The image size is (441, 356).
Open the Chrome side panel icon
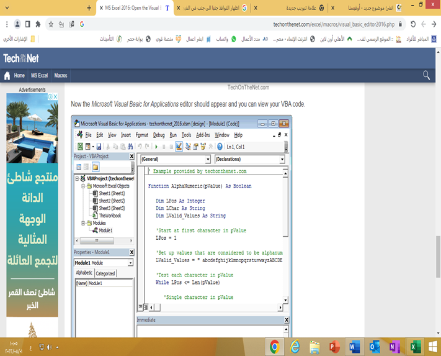pyautogui.click(x=27, y=24)
